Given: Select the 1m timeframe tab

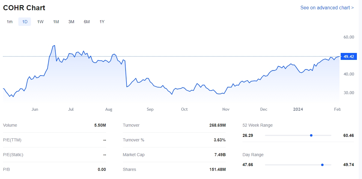Looking at the screenshot, I should point(10,22).
